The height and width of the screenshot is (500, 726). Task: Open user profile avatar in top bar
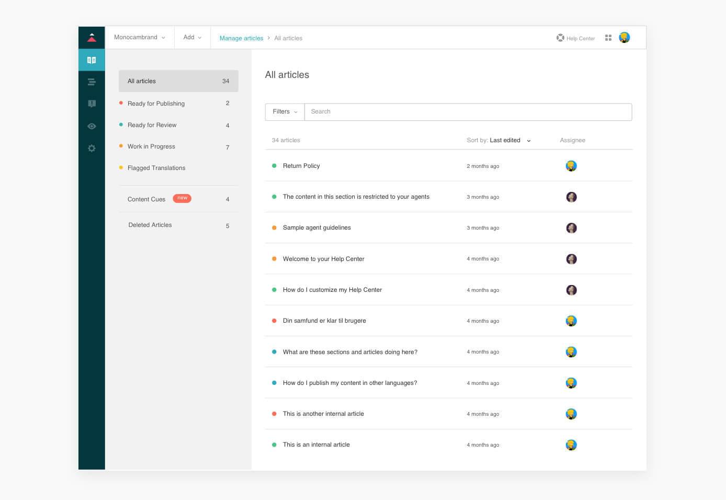point(625,38)
